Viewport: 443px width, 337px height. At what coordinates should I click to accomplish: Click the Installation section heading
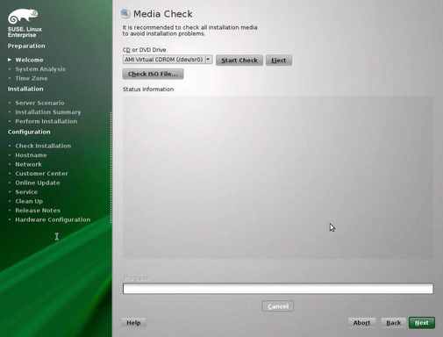(x=25, y=89)
